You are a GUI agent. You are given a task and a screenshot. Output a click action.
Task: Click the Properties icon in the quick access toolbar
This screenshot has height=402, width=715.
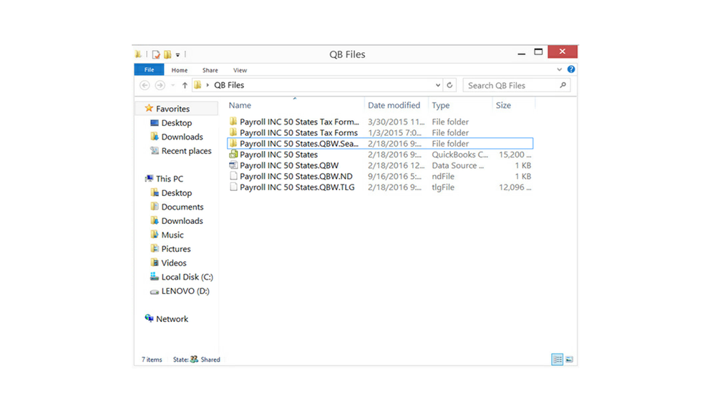pos(156,54)
